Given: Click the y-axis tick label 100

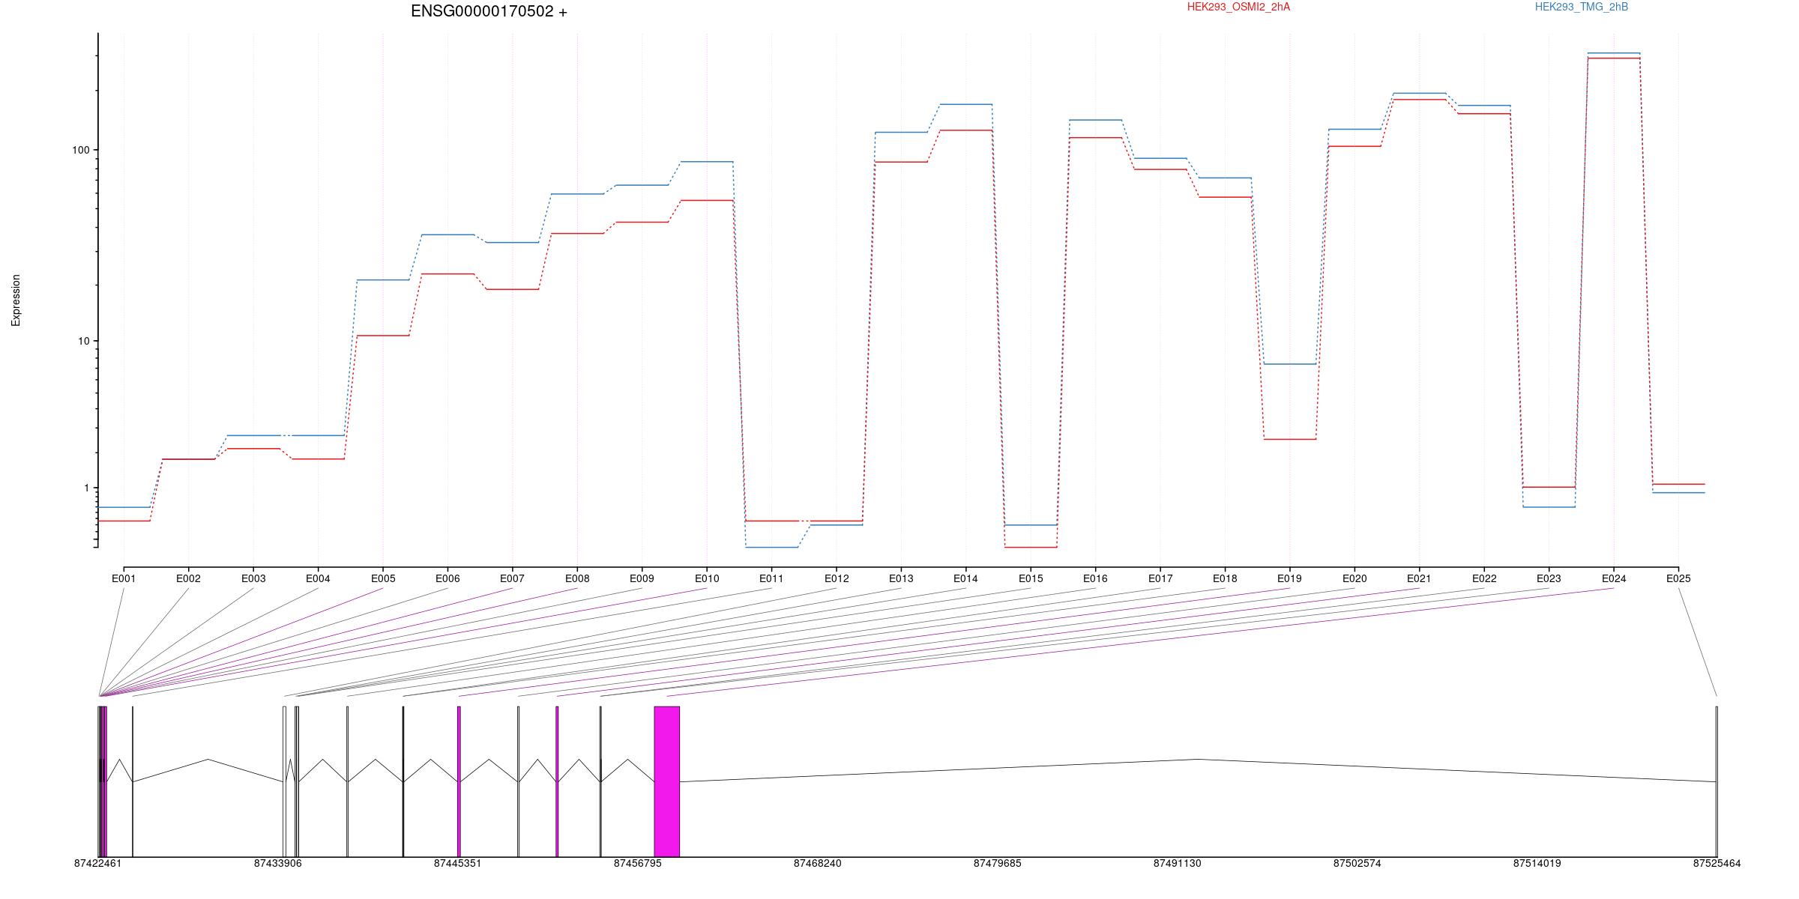Looking at the screenshot, I should point(80,150).
